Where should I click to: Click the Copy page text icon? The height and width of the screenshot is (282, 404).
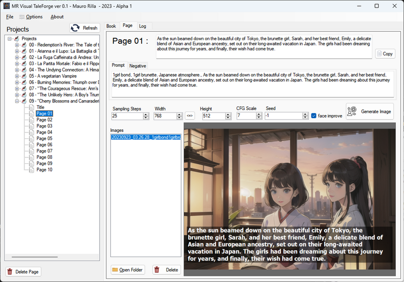[x=381, y=53]
